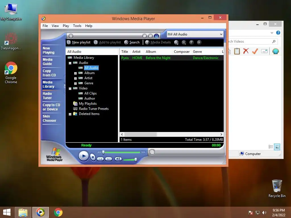Click search field in Videos window
The width and height of the screenshot is (291, 218).
pos(252,41)
